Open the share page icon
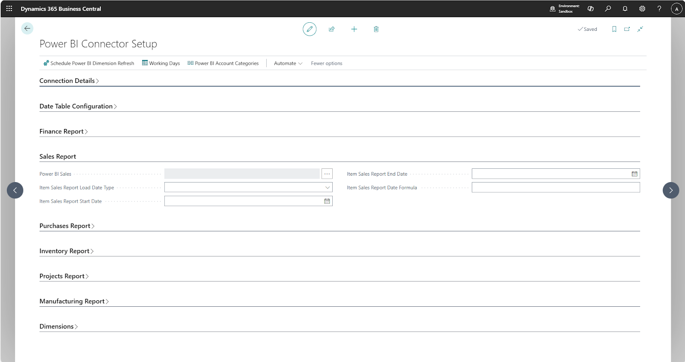The width and height of the screenshot is (685, 362). 331,29
